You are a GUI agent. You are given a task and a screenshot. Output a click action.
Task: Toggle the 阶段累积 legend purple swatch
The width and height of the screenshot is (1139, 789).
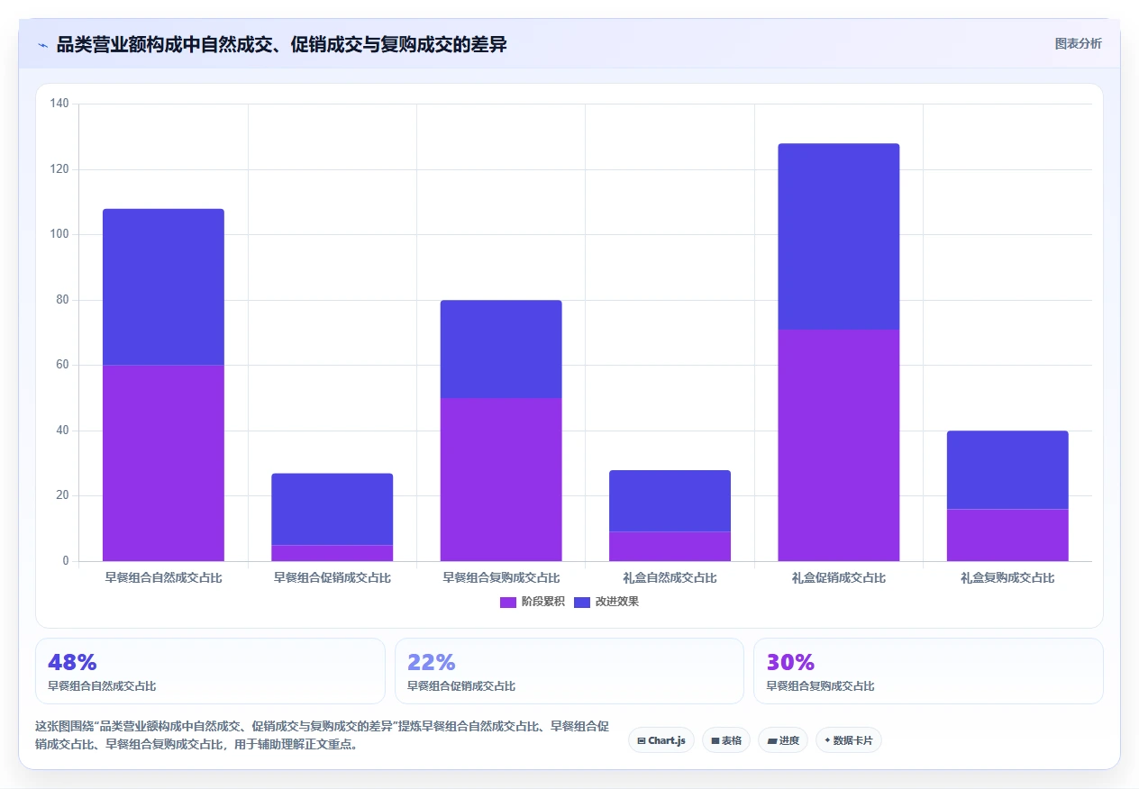pyautogui.click(x=508, y=602)
